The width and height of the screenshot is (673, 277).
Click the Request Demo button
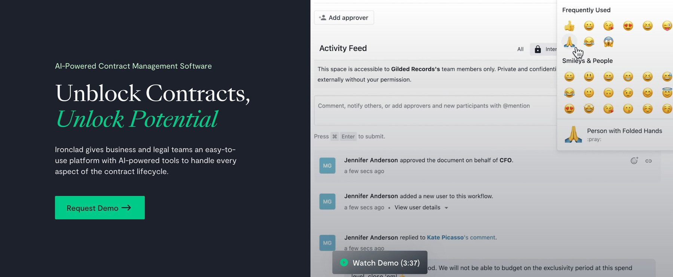coord(99,208)
